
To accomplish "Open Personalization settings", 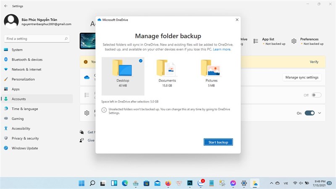I will pos(37,79).
